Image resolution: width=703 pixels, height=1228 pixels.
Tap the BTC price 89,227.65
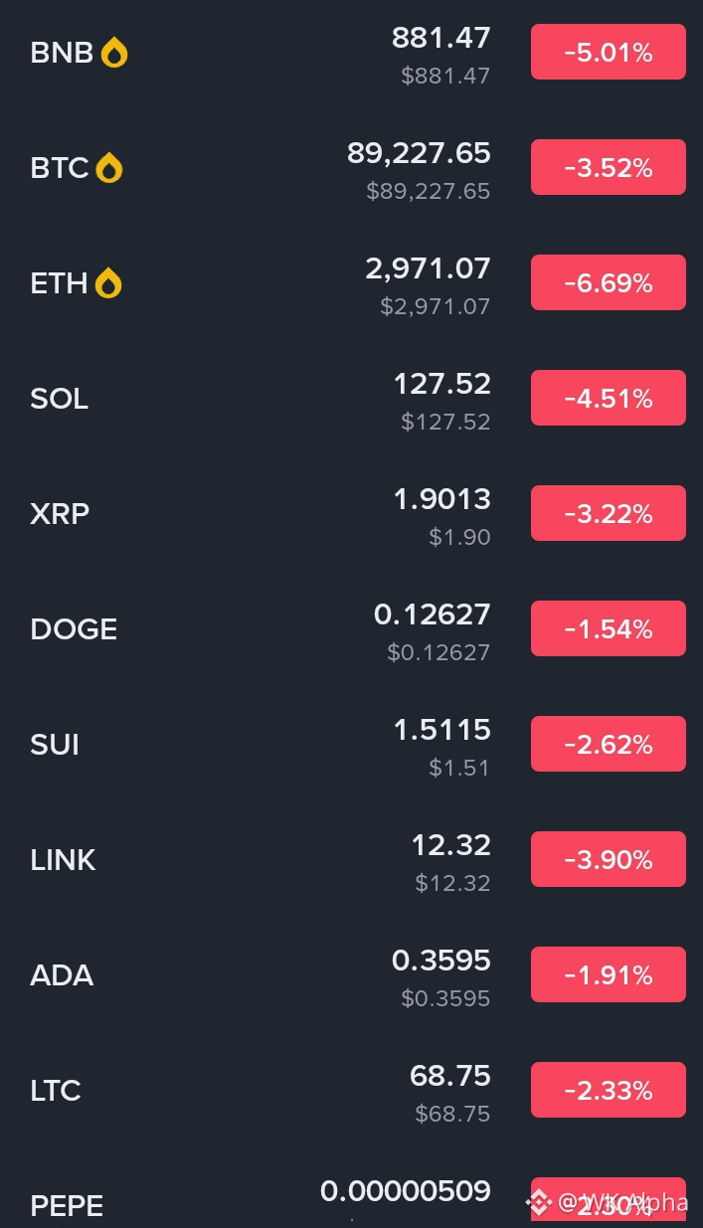tap(419, 153)
